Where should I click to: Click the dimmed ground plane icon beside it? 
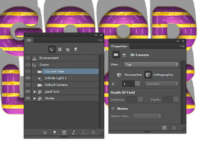tap(84, 133)
